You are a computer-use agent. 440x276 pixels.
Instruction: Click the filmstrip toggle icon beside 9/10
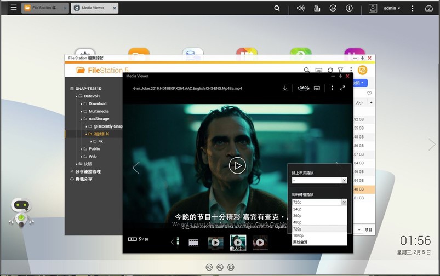(x=132, y=239)
